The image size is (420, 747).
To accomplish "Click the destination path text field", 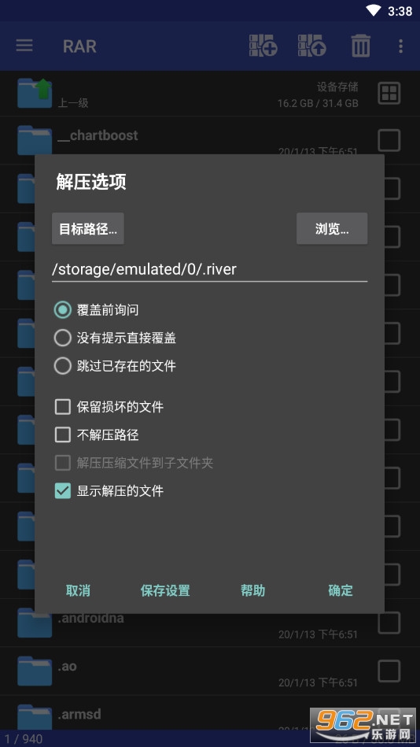I will (209, 270).
